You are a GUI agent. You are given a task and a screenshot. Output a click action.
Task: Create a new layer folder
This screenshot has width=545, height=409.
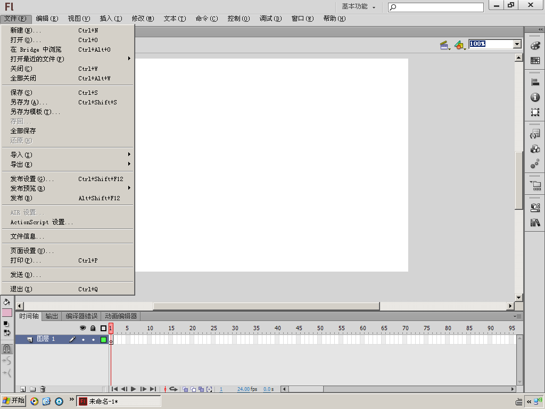[x=32, y=389]
